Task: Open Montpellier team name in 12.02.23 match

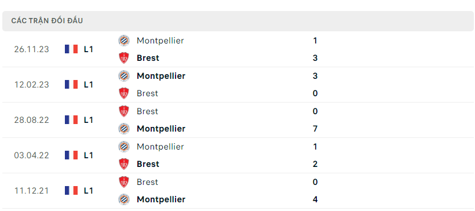Action: click(161, 76)
